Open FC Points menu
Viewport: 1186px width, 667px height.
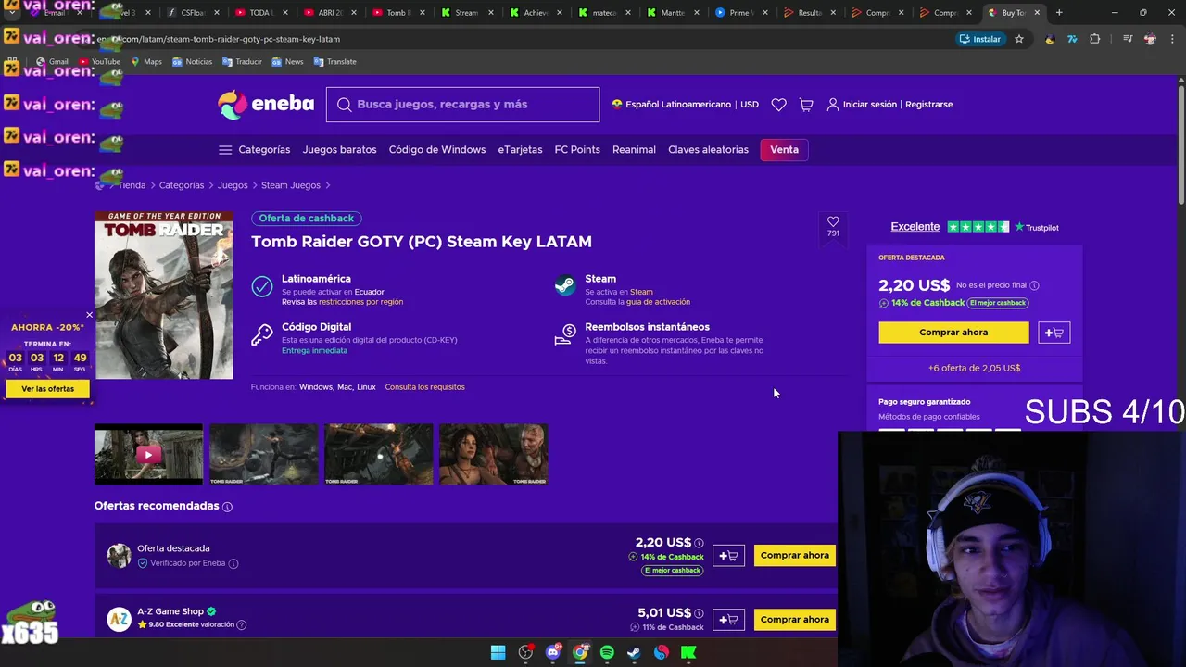click(577, 150)
